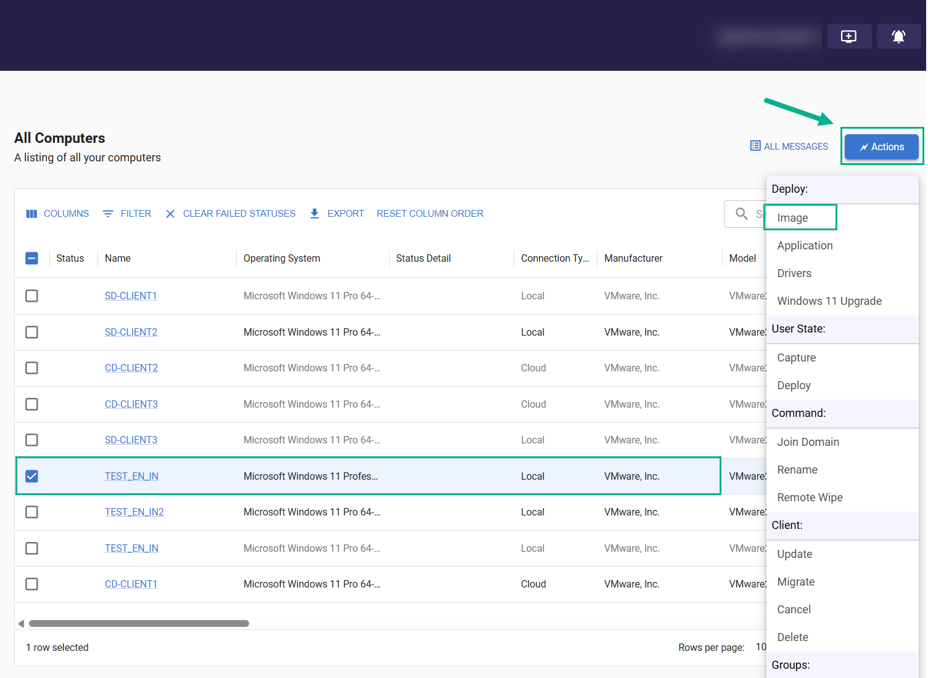Check the SD-CLIENT1 row checkbox
Screen dimensions: 928x678
point(32,296)
